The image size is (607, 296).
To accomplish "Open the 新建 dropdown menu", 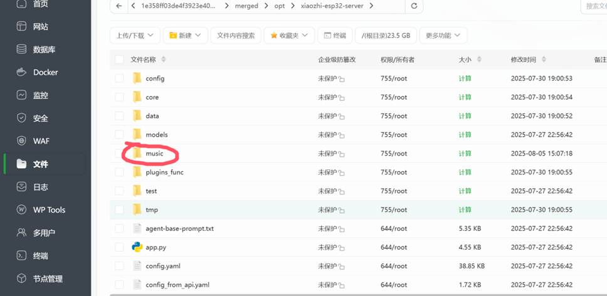I will [x=185, y=36].
